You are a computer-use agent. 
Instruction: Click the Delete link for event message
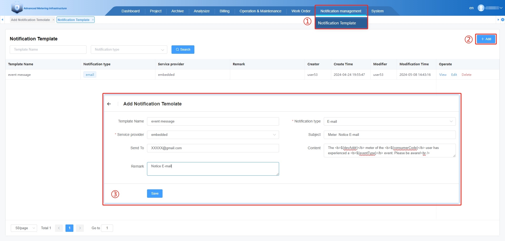[x=467, y=75]
